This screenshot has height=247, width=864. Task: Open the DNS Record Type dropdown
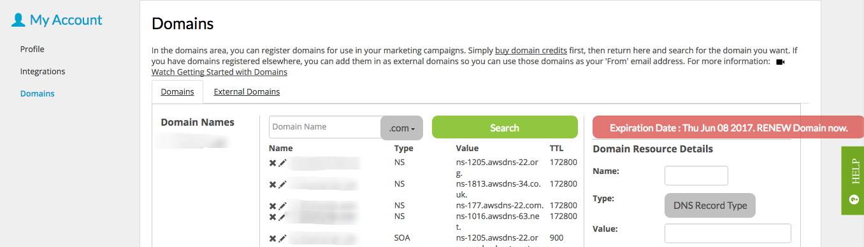coord(710,206)
